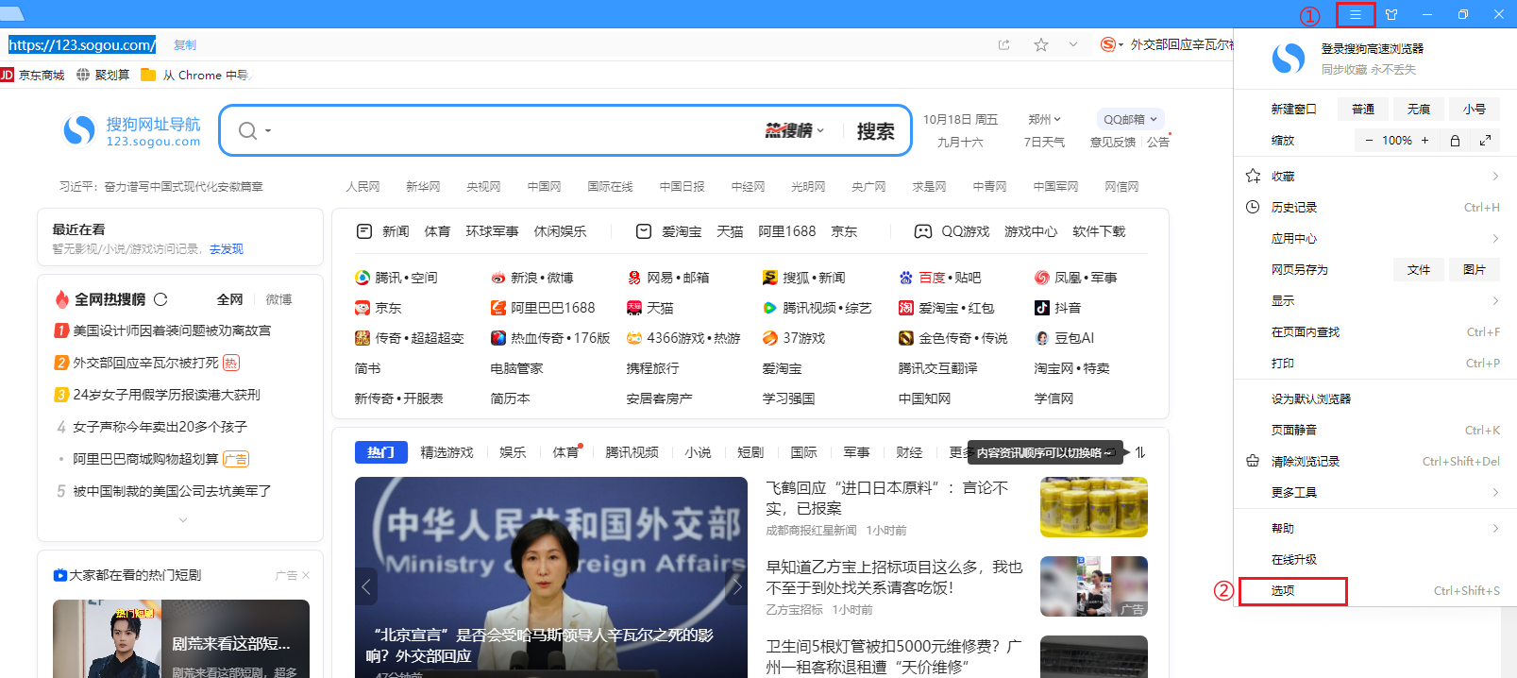Open 历史记录 from the menu

point(1374,207)
